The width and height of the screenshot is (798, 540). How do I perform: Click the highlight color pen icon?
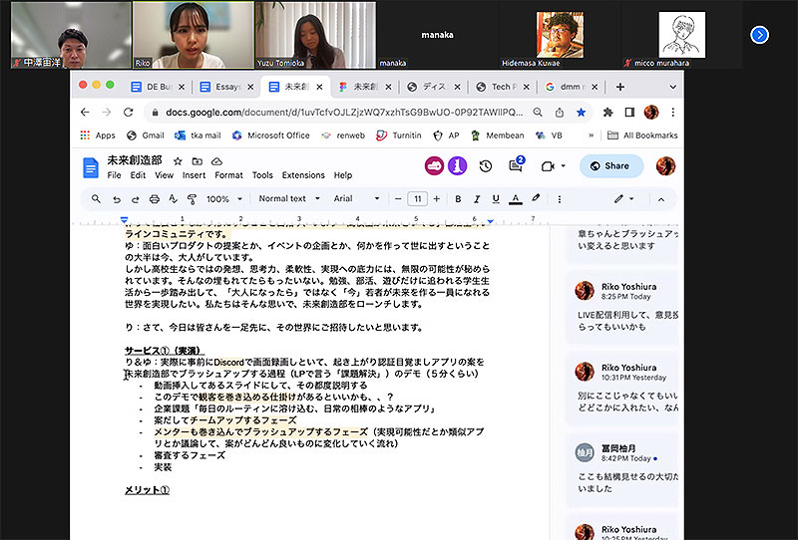point(536,199)
